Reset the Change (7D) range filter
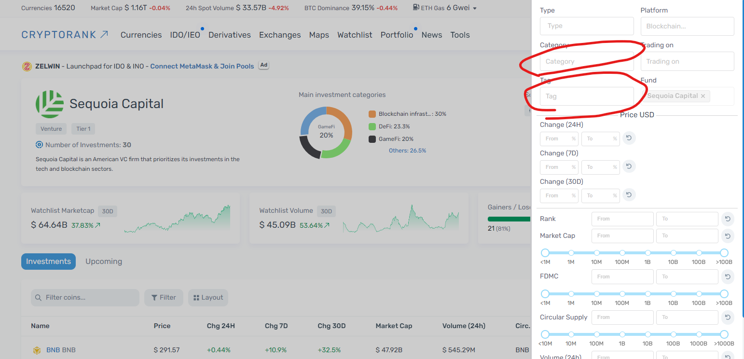Viewport: 744px width, 359px height. (629, 167)
